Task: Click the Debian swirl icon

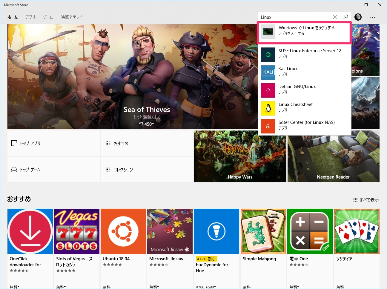Action: [268, 90]
